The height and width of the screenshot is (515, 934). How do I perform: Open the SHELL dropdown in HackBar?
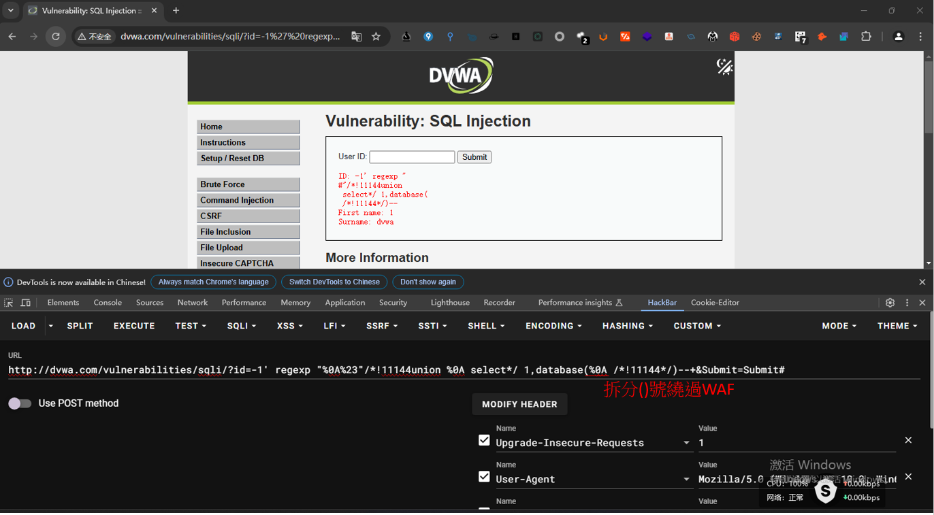486,326
